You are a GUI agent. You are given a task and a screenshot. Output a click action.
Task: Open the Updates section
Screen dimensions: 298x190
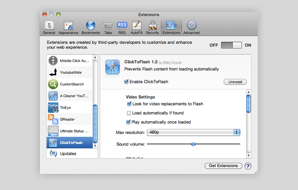(x=72, y=153)
